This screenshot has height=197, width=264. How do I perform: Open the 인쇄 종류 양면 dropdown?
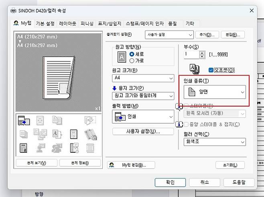pyautogui.click(x=213, y=92)
